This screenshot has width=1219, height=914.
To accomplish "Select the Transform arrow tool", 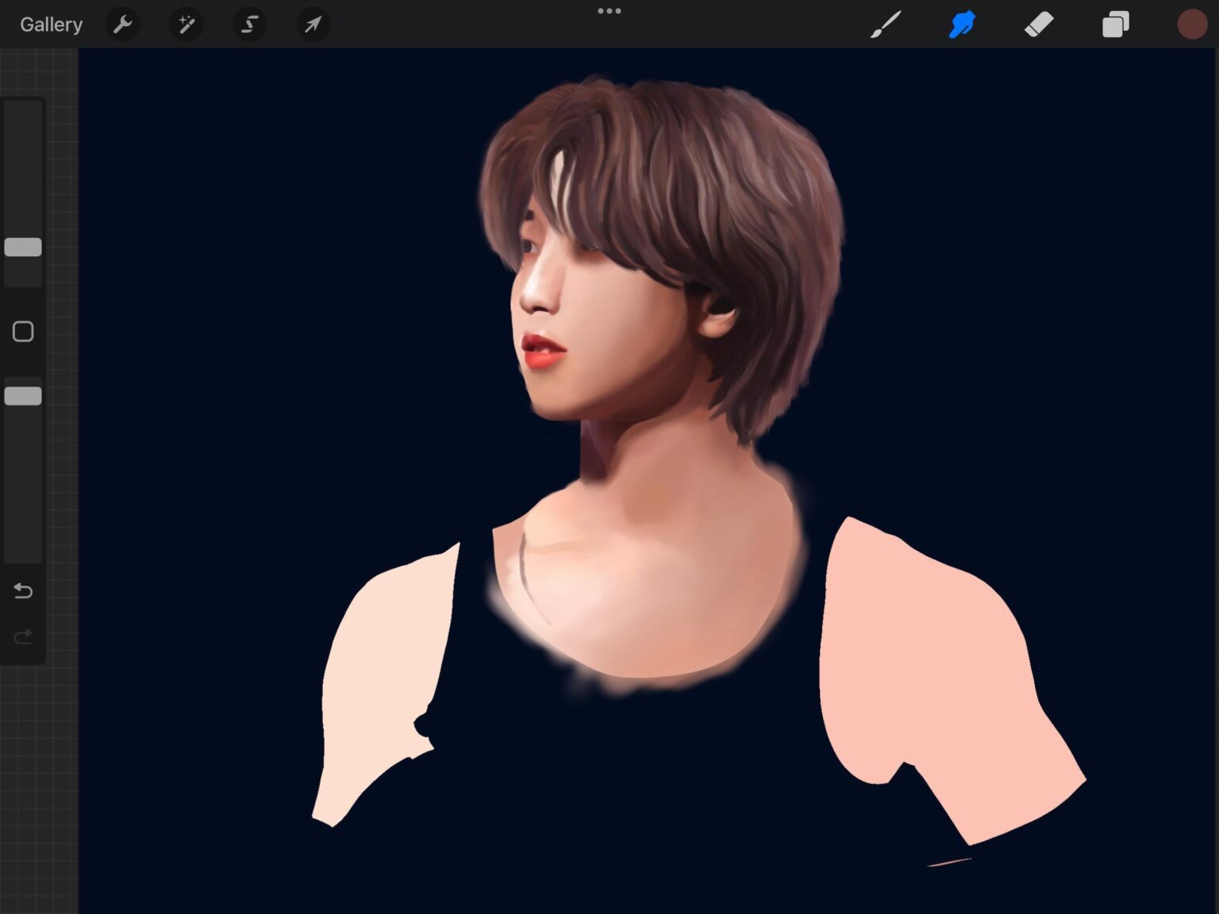I will click(x=313, y=24).
